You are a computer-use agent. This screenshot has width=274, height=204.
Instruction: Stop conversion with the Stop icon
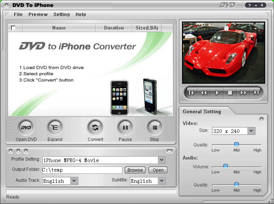pos(155,128)
